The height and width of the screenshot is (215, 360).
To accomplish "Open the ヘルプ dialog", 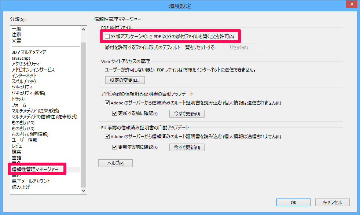I will point(115,163).
